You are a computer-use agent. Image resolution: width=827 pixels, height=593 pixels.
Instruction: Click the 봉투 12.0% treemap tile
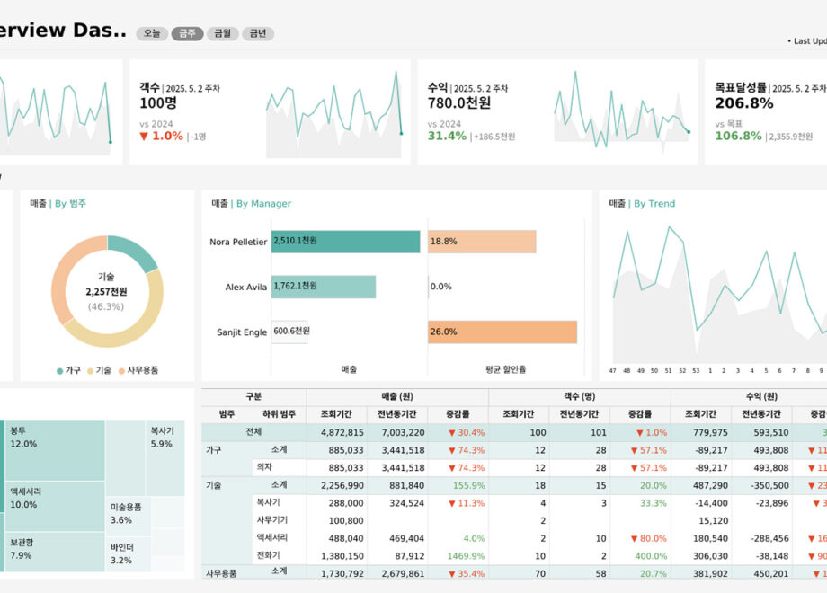(x=54, y=450)
